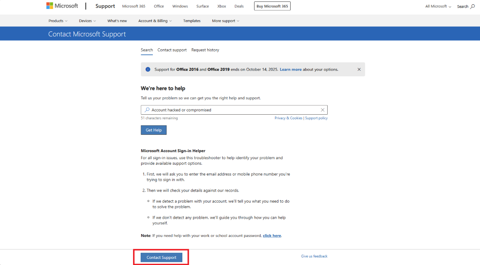This screenshot has width=480, height=265.
Task: Open the Account & Billing dropdown
Action: click(155, 21)
